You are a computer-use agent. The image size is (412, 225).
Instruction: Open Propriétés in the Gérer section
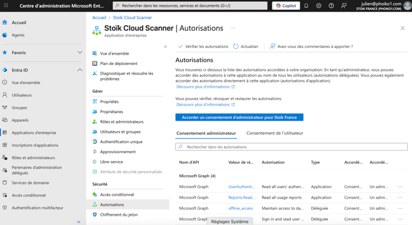point(109,101)
